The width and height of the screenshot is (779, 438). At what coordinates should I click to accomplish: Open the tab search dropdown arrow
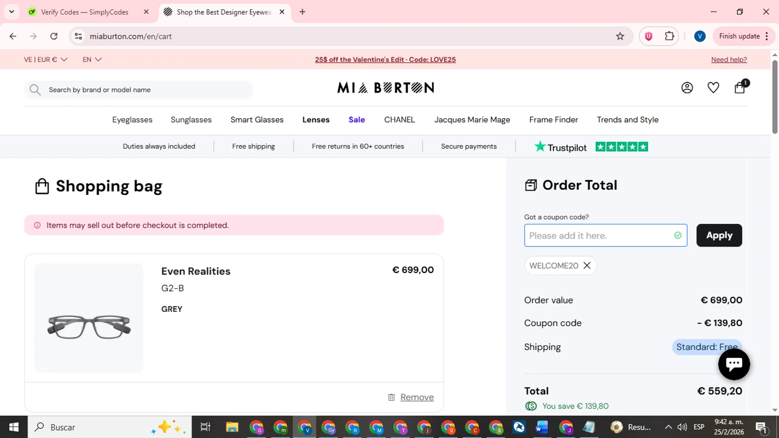tap(11, 12)
